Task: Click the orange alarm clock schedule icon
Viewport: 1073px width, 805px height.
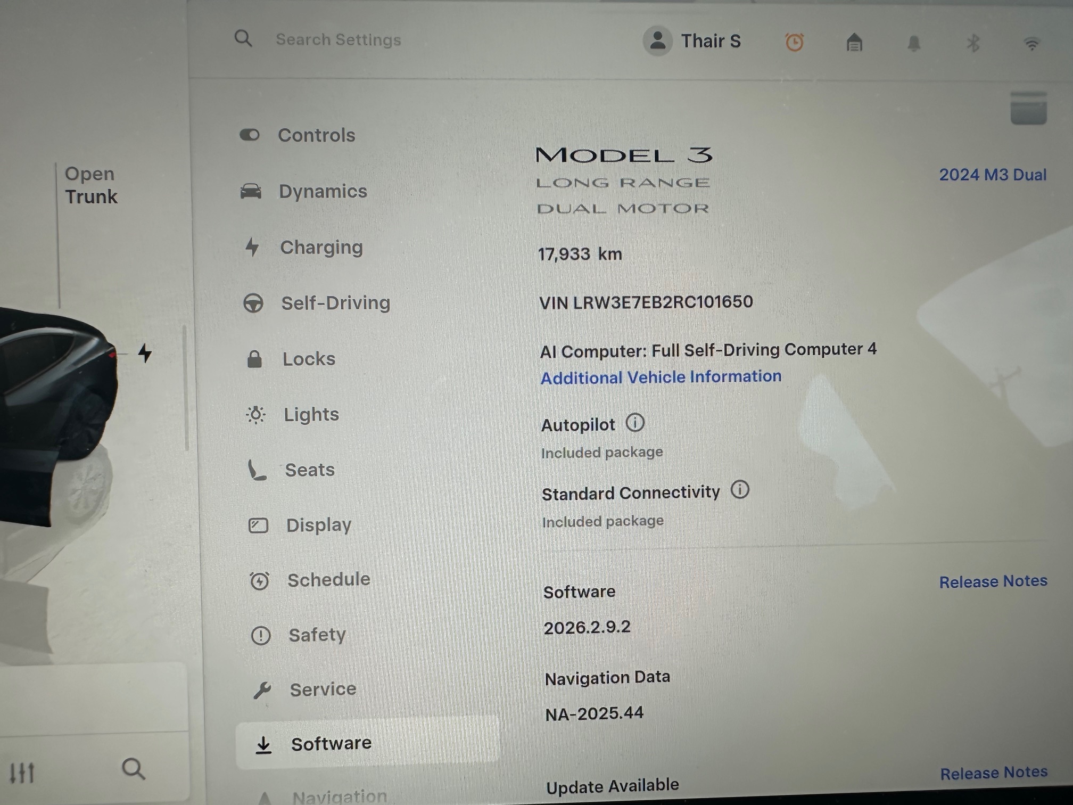Action: [x=794, y=42]
